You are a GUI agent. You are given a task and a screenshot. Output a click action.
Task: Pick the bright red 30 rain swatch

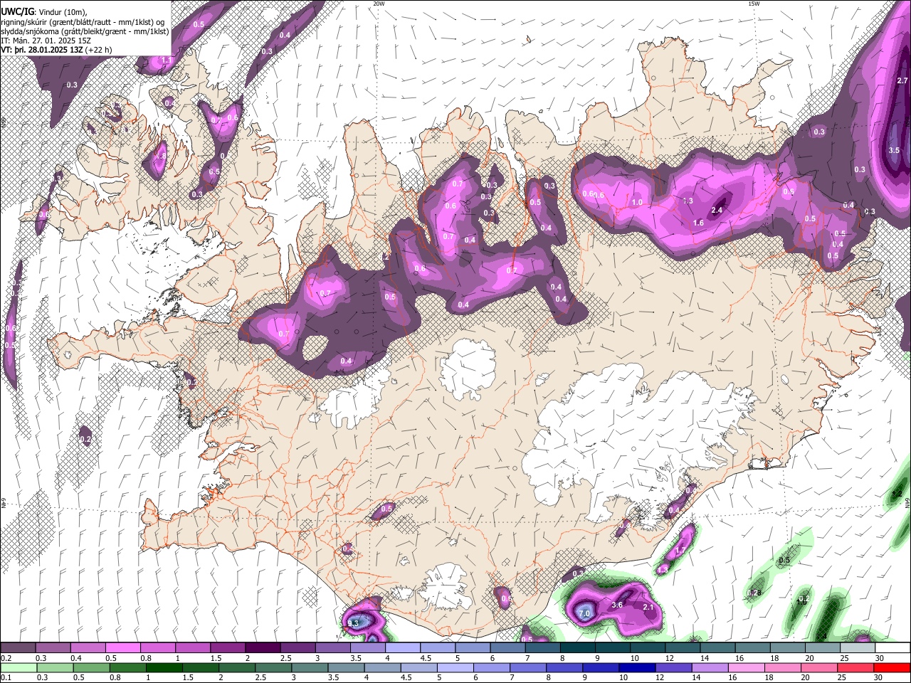point(892,667)
